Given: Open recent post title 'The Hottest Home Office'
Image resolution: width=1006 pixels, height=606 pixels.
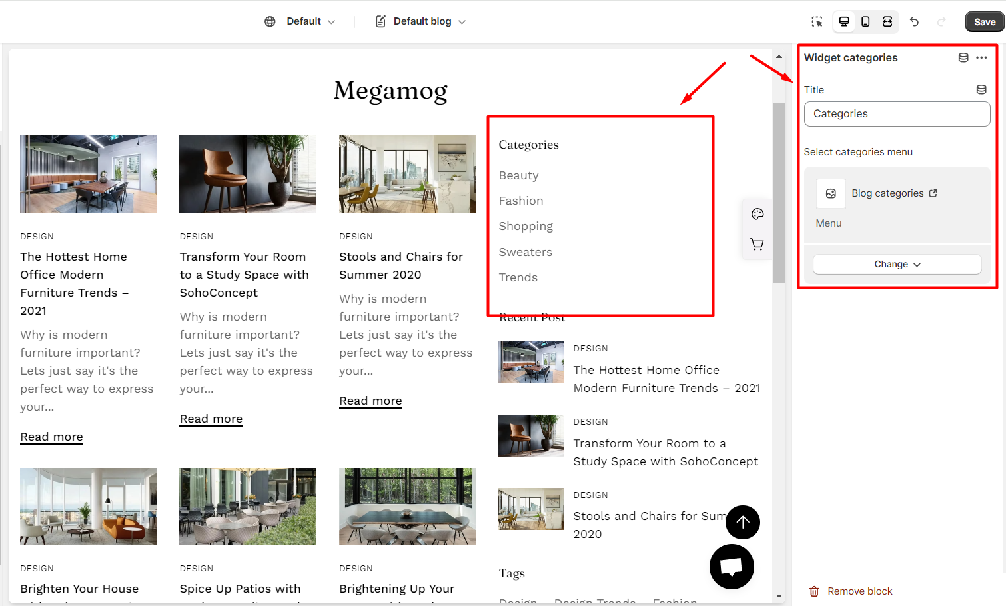Looking at the screenshot, I should (x=667, y=379).
